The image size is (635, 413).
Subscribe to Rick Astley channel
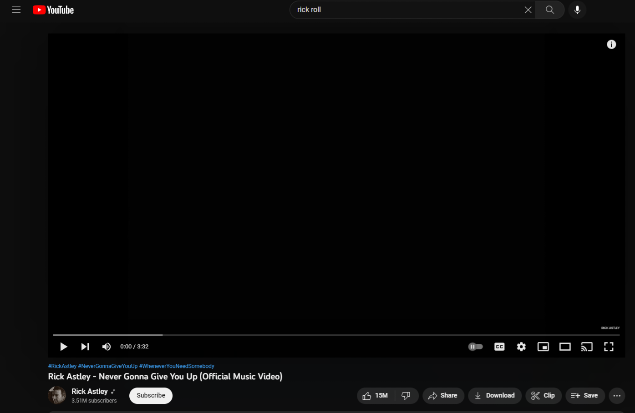click(151, 395)
